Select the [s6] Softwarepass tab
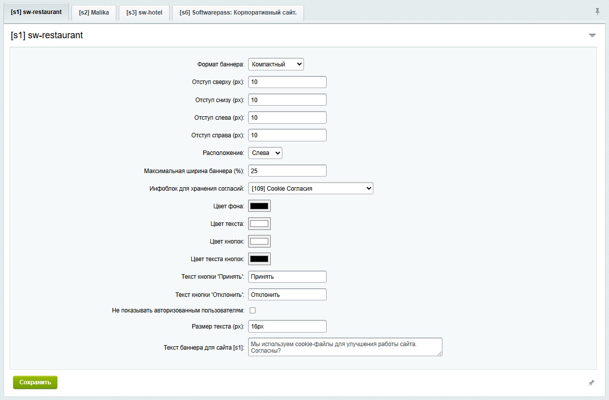Screen dimensions: 609x400 (238, 13)
